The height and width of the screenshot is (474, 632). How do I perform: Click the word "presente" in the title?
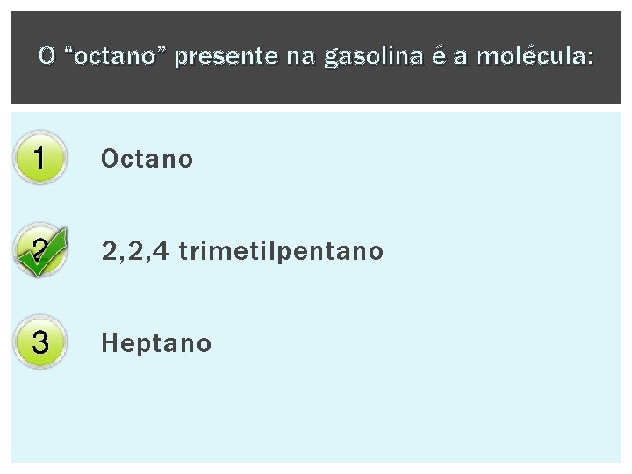point(226,58)
